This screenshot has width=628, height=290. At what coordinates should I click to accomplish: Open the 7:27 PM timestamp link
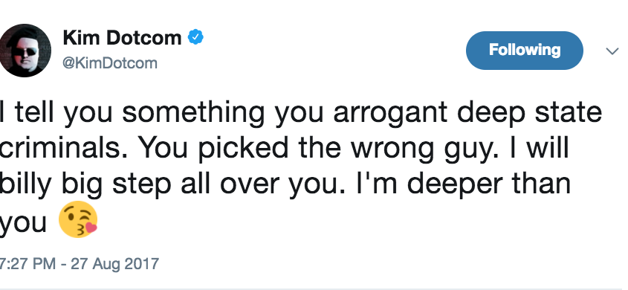point(27,265)
